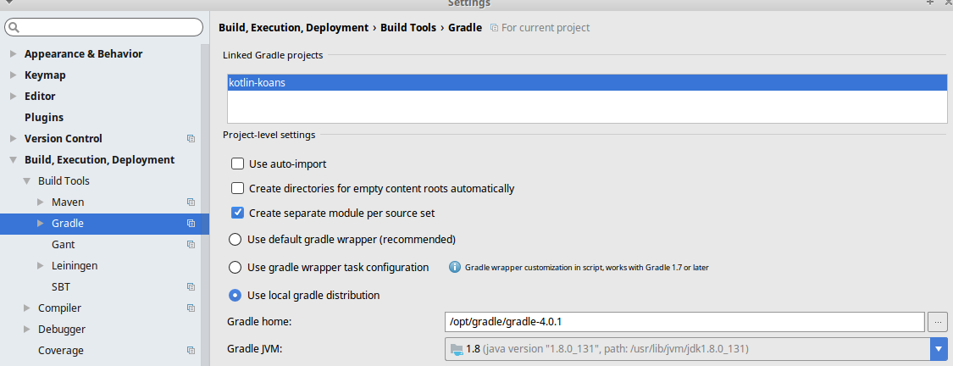953x366 pixels.
Task: Expand the Appearance & Behavior section
Action: 14,54
